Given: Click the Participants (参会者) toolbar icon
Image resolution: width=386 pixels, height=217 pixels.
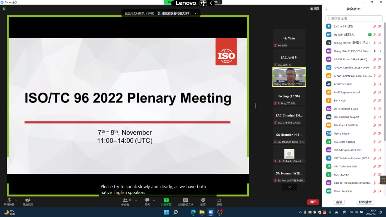Looking at the screenshot, I should (x=125, y=201).
